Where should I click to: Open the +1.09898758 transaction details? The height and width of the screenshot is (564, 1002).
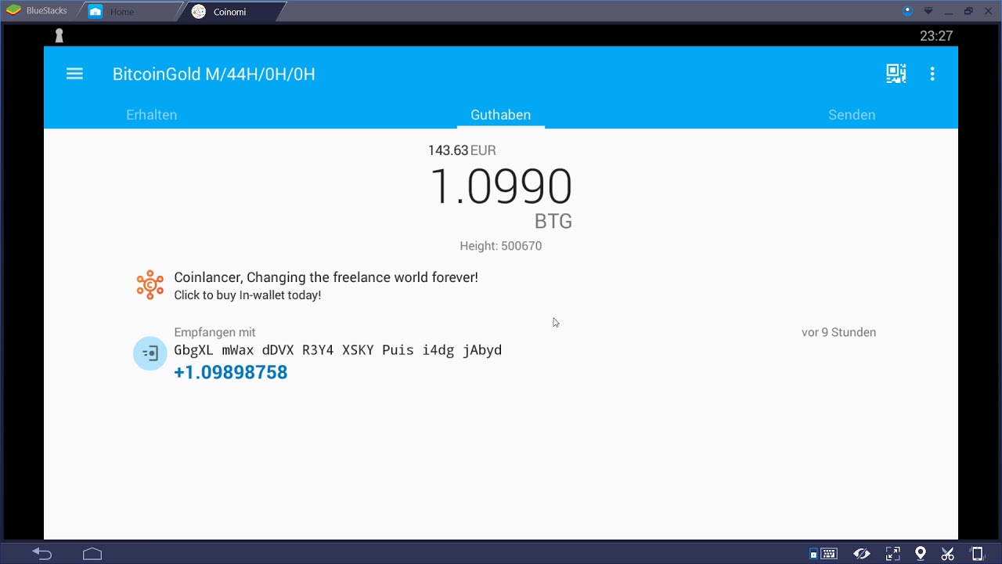pyautogui.click(x=230, y=372)
